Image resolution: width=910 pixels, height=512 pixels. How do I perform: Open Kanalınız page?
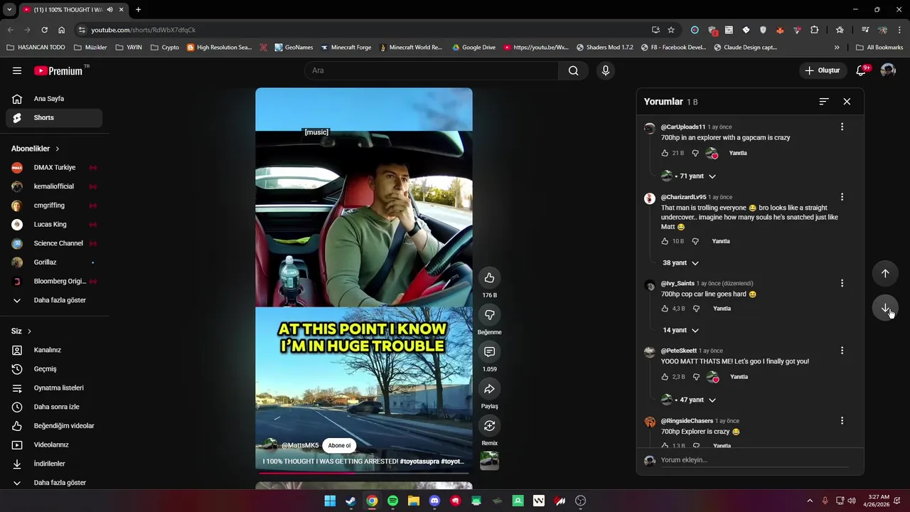(x=54, y=350)
